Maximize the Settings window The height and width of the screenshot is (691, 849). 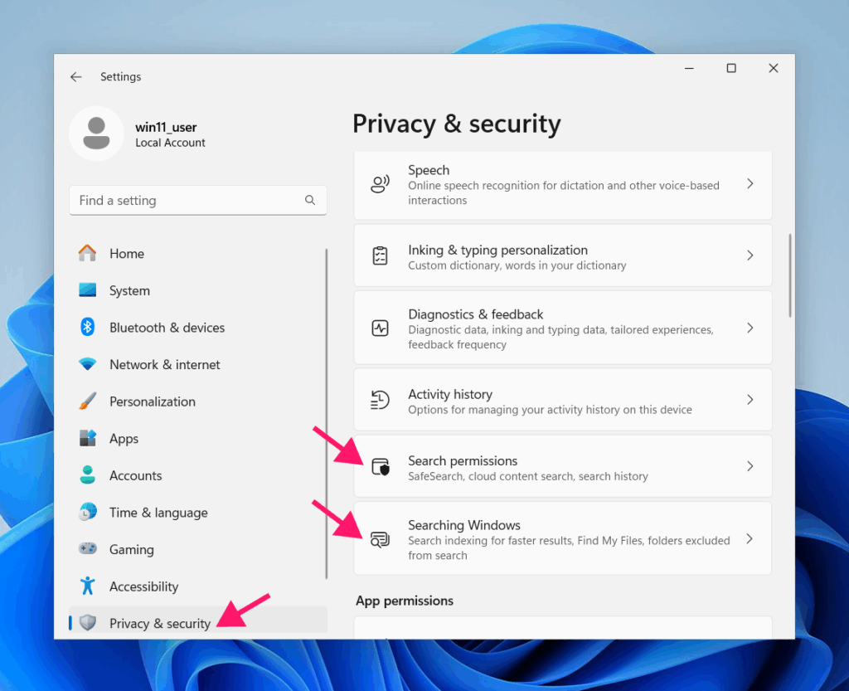click(x=731, y=68)
